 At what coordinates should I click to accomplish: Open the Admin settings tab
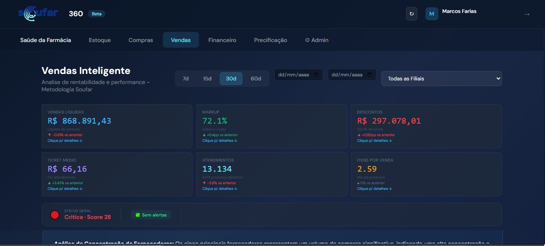click(316, 40)
